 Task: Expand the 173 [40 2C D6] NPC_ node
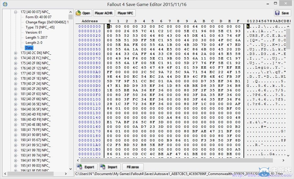[x=16, y=53]
